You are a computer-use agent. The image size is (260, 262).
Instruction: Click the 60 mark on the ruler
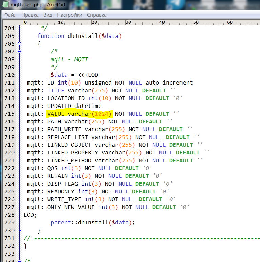tap(229, 22)
